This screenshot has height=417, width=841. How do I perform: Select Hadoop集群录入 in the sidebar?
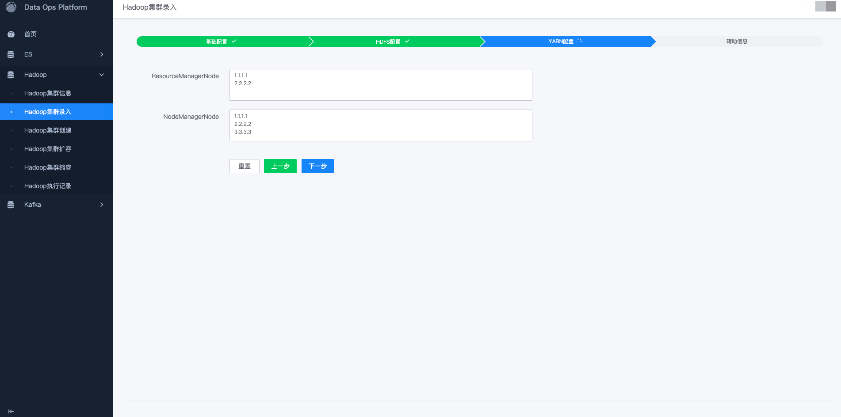(56, 112)
